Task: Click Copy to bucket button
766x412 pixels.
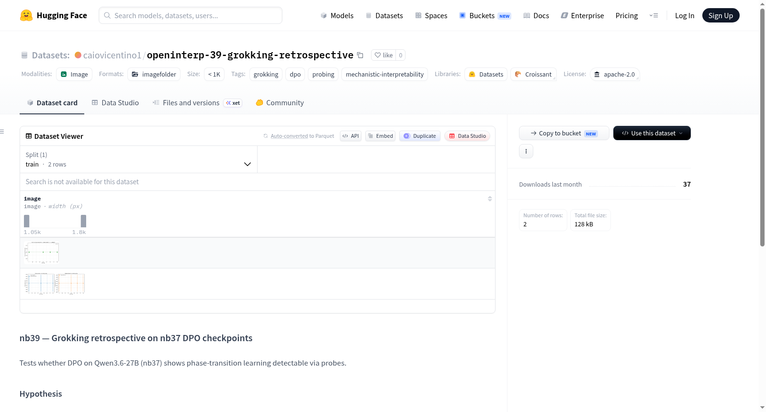Action: [564, 133]
